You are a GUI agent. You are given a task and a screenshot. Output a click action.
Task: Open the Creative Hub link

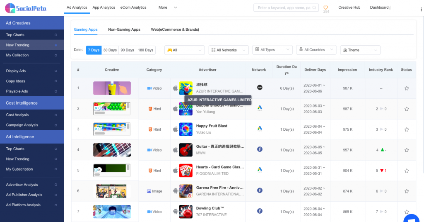click(x=349, y=7)
